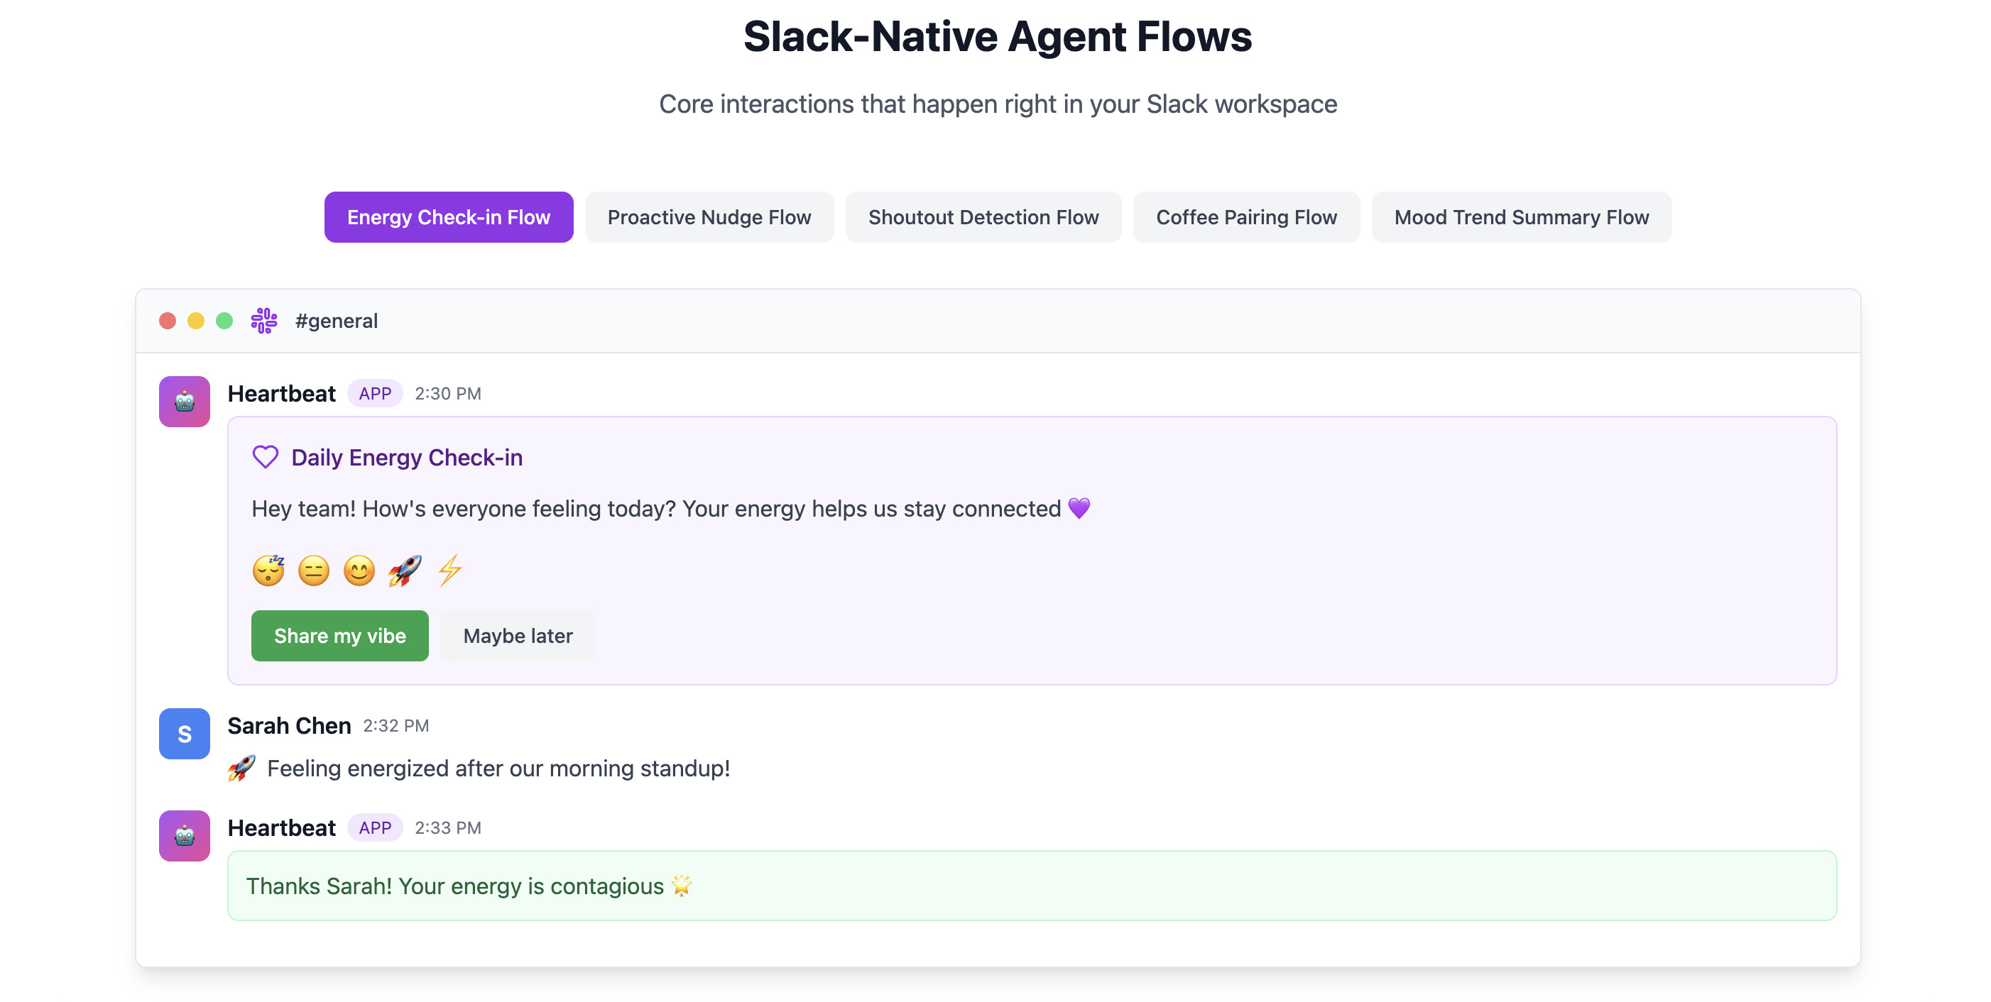Click the sleepy face emoji
The height and width of the screenshot is (1002, 1991).
click(268, 571)
